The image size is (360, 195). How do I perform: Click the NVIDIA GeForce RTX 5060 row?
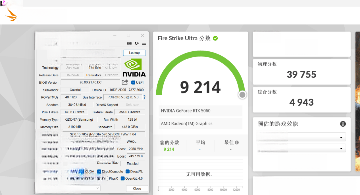click(200, 111)
